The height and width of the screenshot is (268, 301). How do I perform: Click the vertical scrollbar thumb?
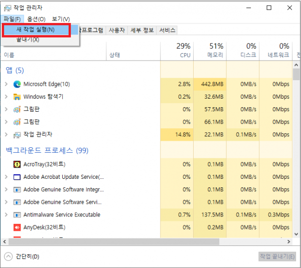(x=296, y=74)
